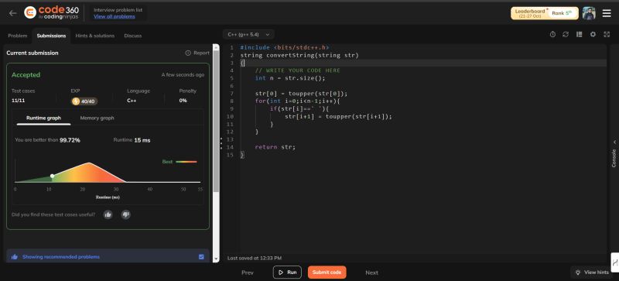Image resolution: width=619 pixels, height=281 pixels.
Task: Click the submissions panel scrollbar thumb
Action: pos(216,122)
